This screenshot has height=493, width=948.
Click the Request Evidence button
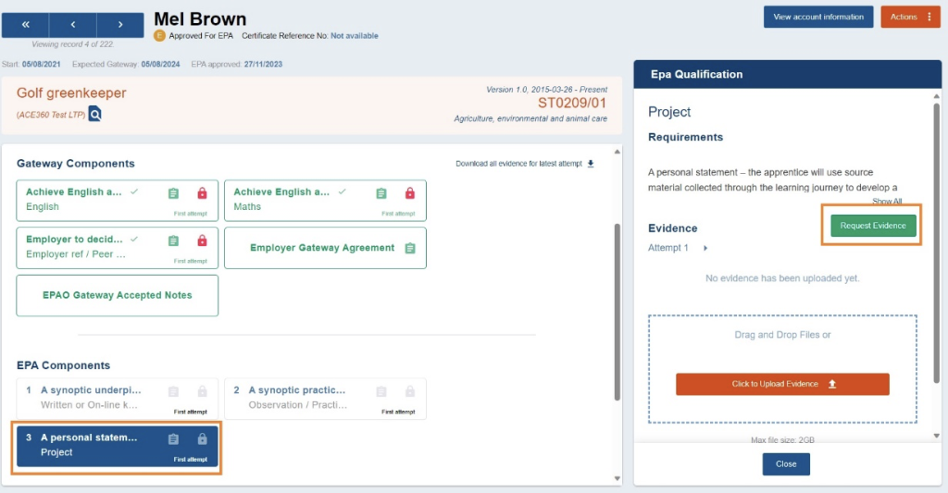(x=873, y=226)
